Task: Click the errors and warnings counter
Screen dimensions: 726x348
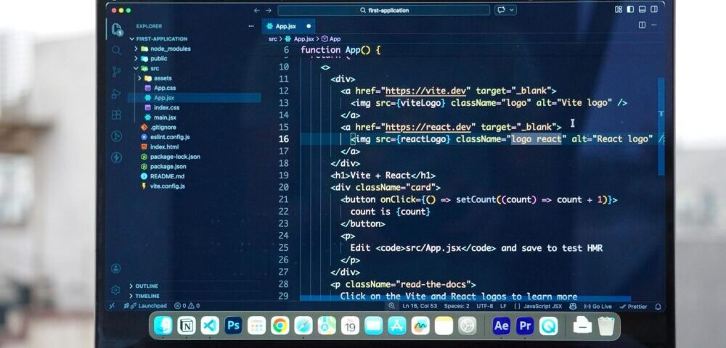Action: [x=187, y=306]
